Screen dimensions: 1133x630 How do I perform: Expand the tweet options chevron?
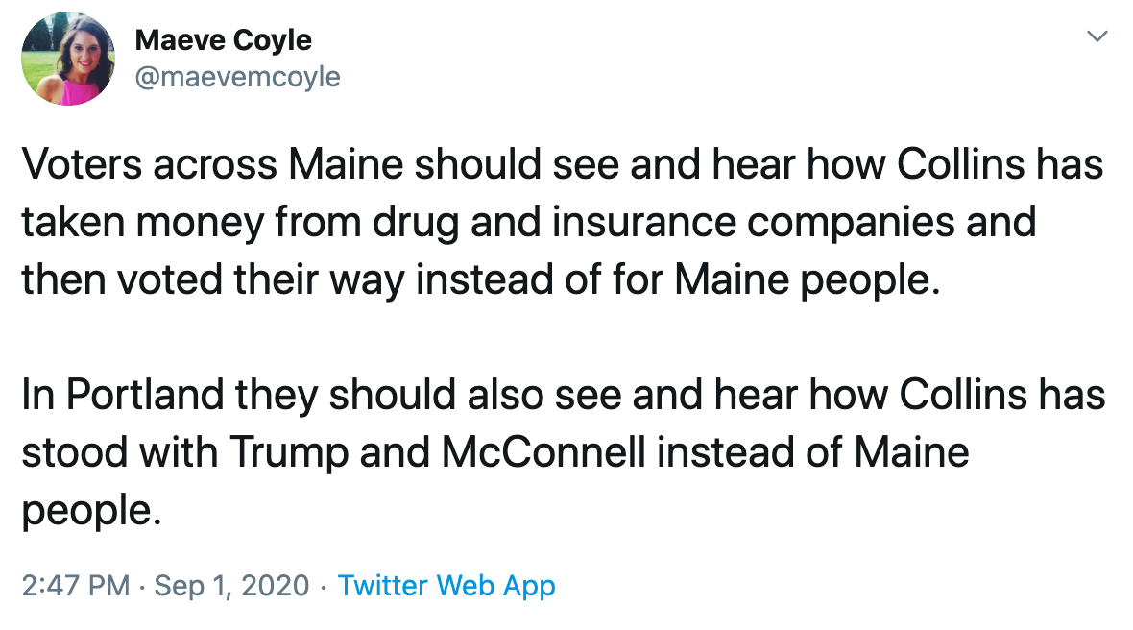pyautogui.click(x=1097, y=37)
